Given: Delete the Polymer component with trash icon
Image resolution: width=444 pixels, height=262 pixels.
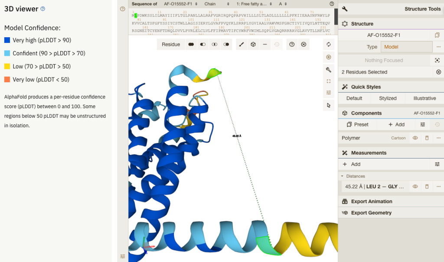Looking at the screenshot, I should point(427,138).
